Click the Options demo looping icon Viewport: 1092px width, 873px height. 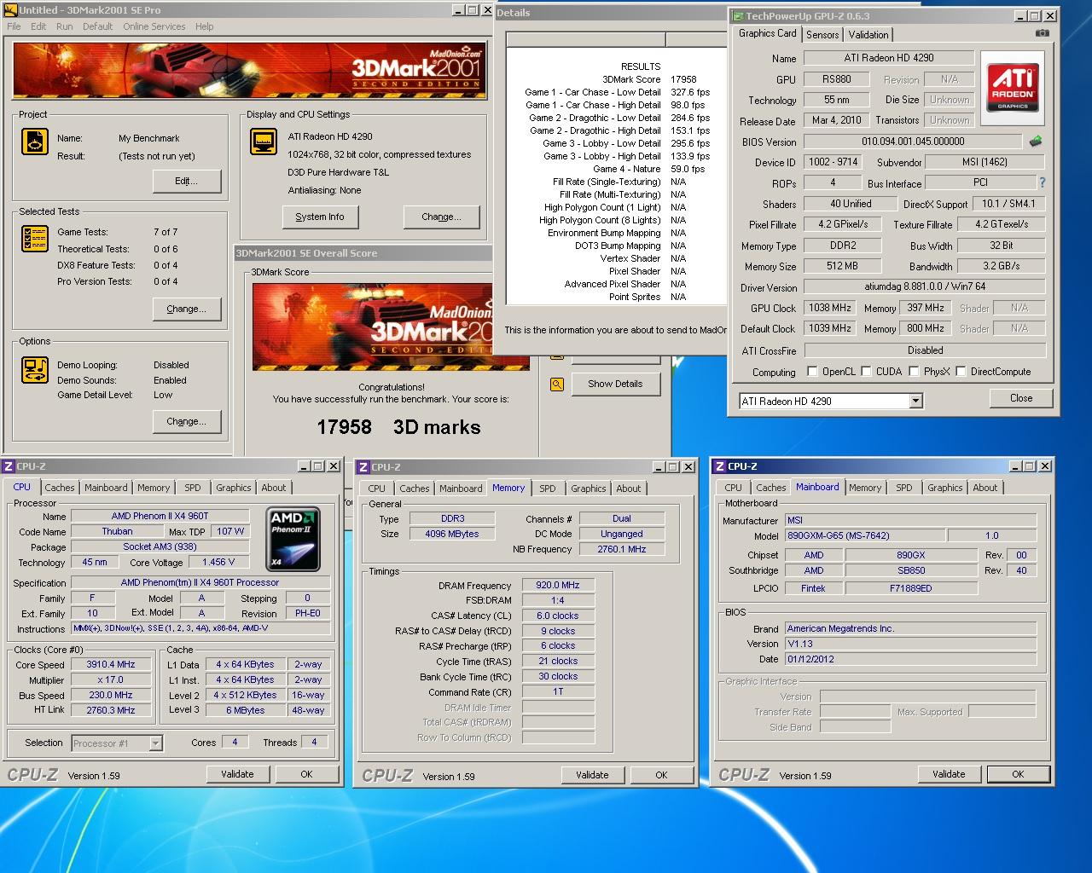coord(35,370)
